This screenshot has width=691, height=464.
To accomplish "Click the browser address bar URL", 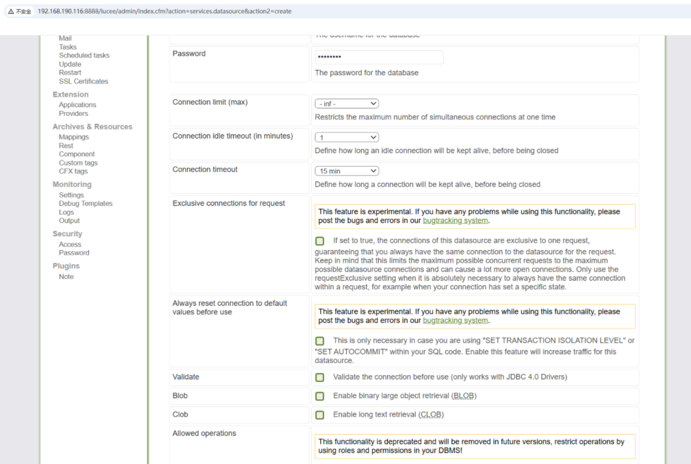I will coord(164,11).
